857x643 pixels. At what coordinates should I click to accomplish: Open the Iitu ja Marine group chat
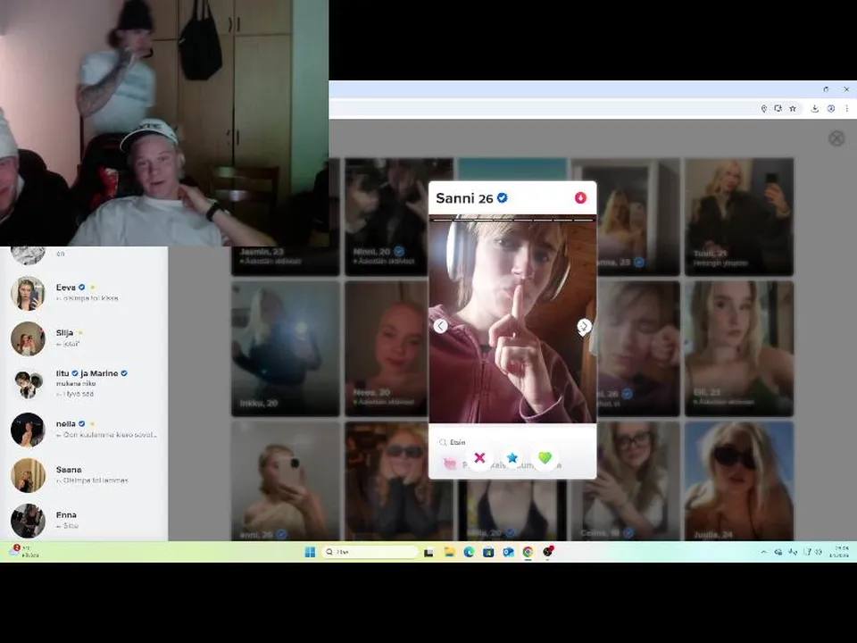pyautogui.click(x=85, y=384)
